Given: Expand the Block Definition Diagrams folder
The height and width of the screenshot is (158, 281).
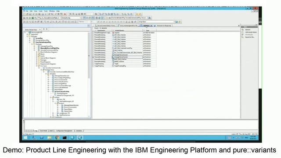Looking at the screenshot, I should pyautogui.click(x=37, y=52).
